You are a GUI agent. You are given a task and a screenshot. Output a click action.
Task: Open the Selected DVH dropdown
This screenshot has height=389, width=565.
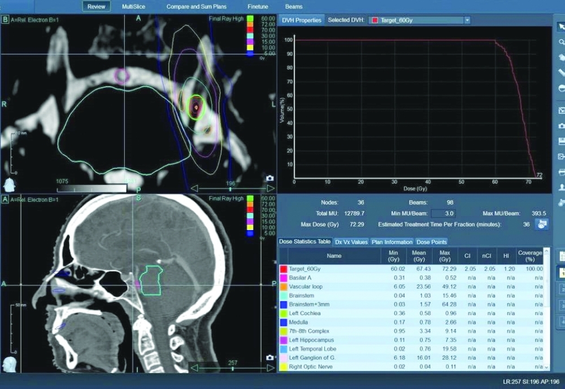point(467,20)
